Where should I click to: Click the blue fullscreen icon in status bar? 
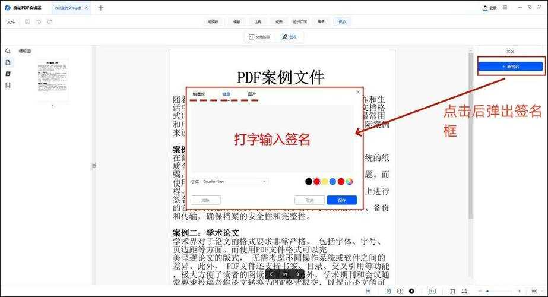click(x=368, y=291)
